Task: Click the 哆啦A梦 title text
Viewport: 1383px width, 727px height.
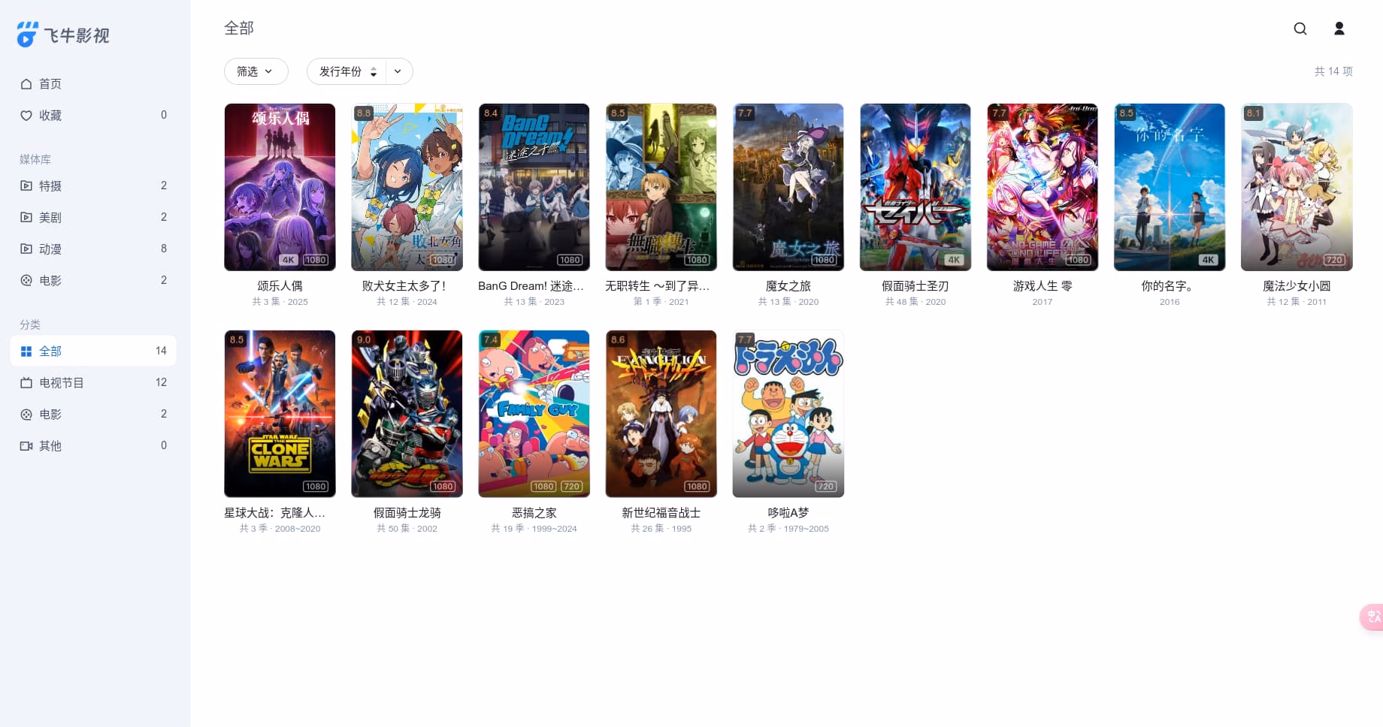Action: click(x=788, y=513)
